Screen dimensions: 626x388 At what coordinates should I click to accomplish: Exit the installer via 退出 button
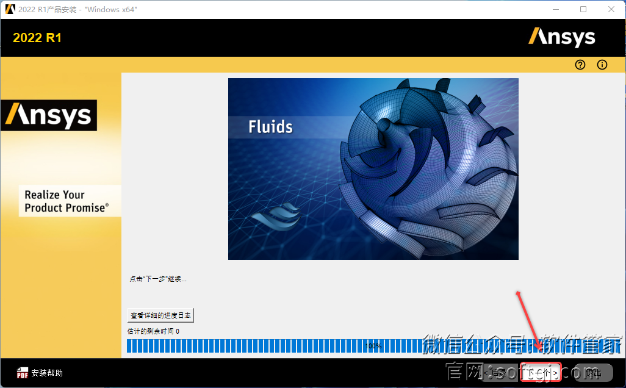[593, 373]
